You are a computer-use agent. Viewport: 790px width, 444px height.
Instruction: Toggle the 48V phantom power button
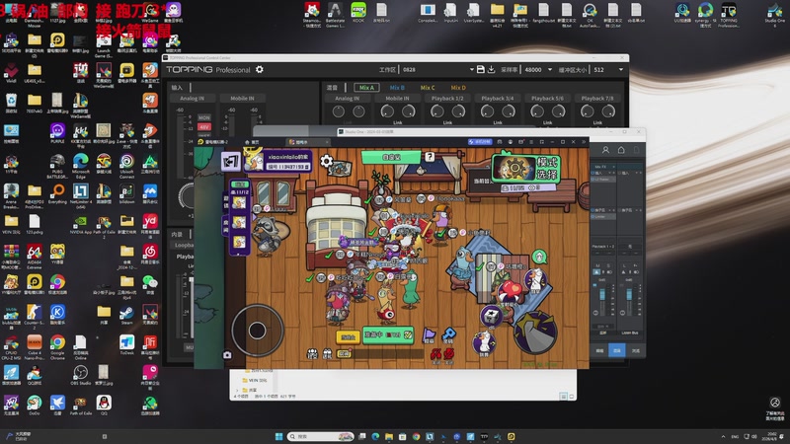(204, 127)
